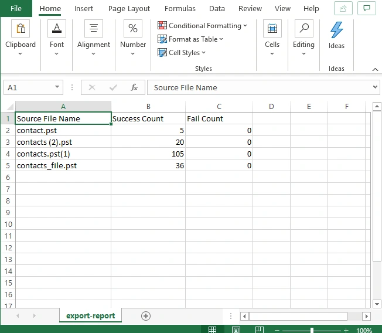Select column D header
This screenshot has width=382, height=333.
click(x=271, y=107)
